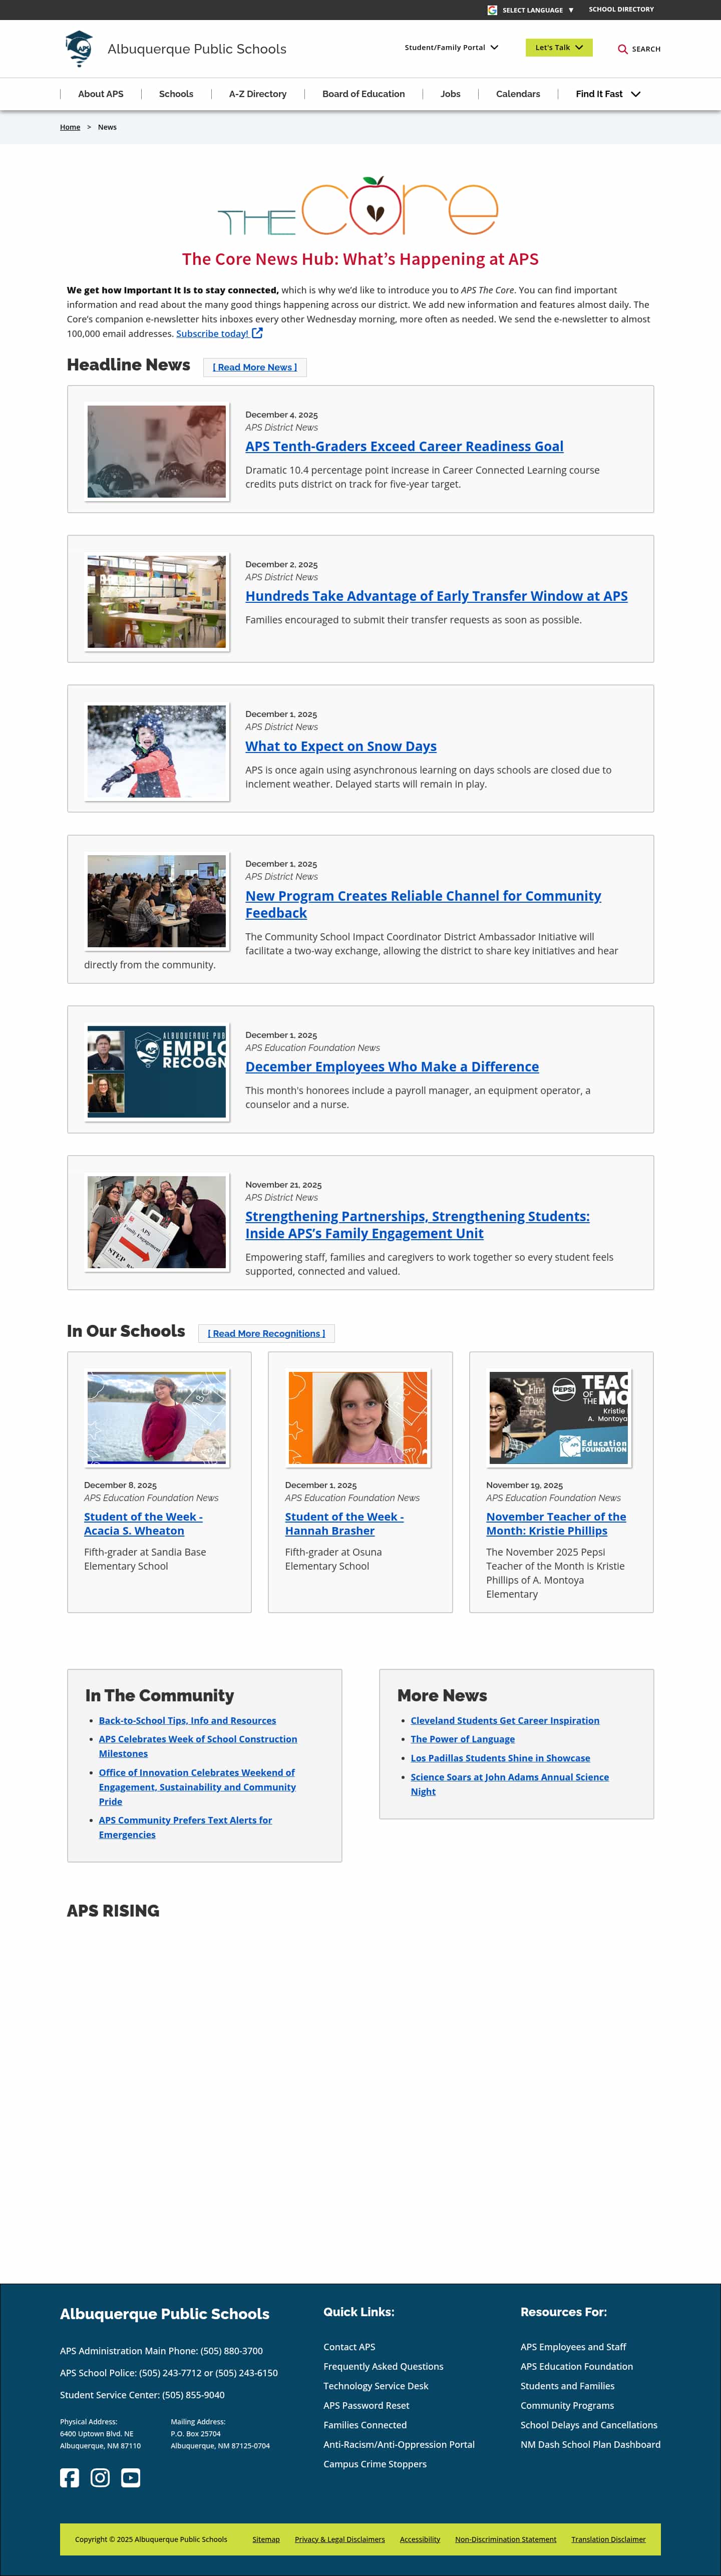Click Sitemap in footer bar
The height and width of the screenshot is (2576, 721).
[266, 2539]
